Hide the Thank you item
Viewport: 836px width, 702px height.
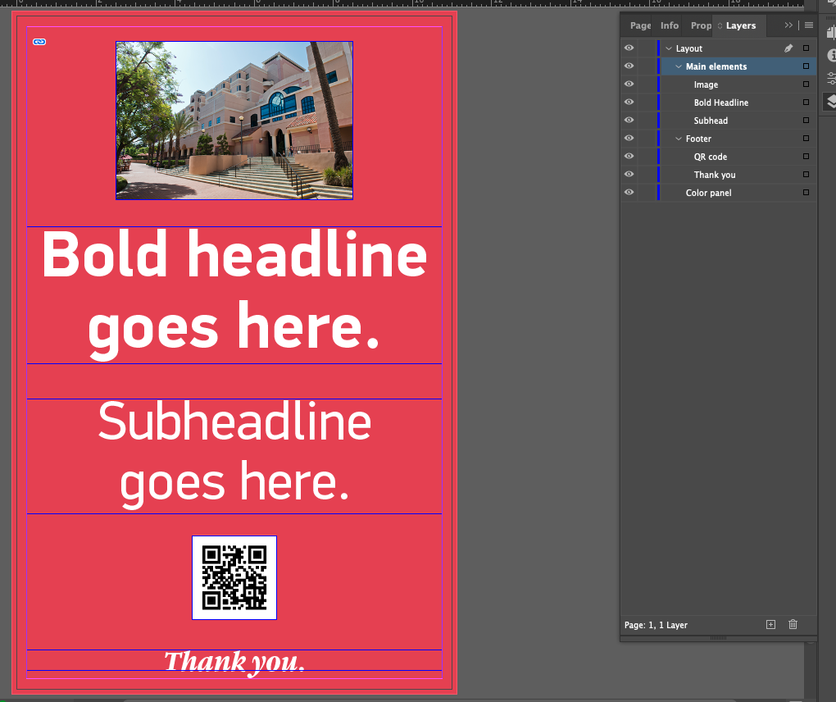click(x=629, y=175)
